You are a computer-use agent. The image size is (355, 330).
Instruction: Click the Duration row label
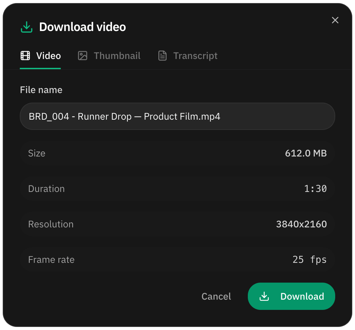click(46, 189)
